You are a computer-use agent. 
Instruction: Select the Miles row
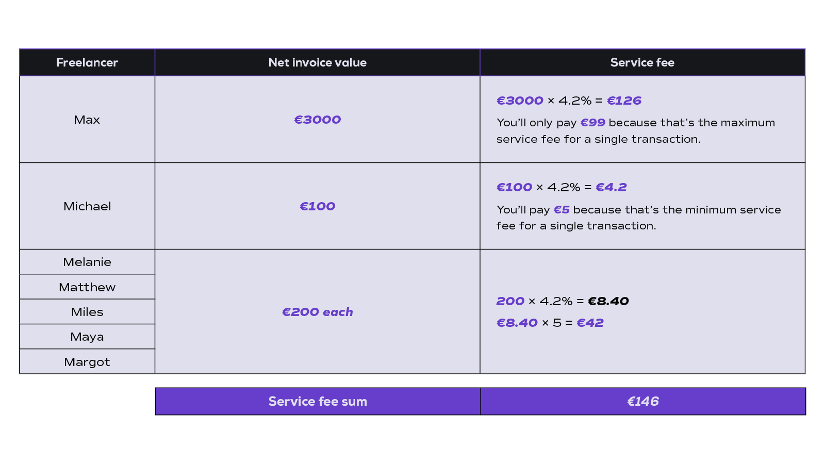pos(87,312)
